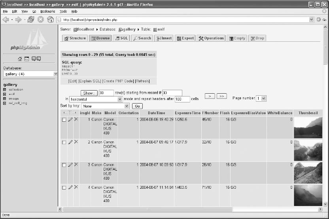Edit row 1 using the pencil icon
This screenshot has height=219, width=329.
point(70,119)
